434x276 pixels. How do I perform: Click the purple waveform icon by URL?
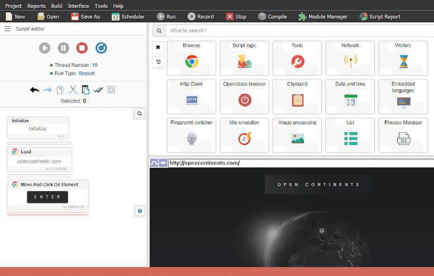(x=154, y=163)
